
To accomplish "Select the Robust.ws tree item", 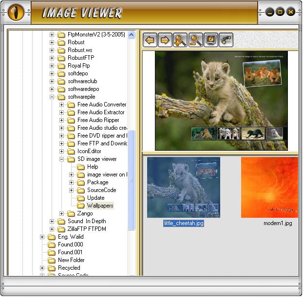I will [80, 50].
